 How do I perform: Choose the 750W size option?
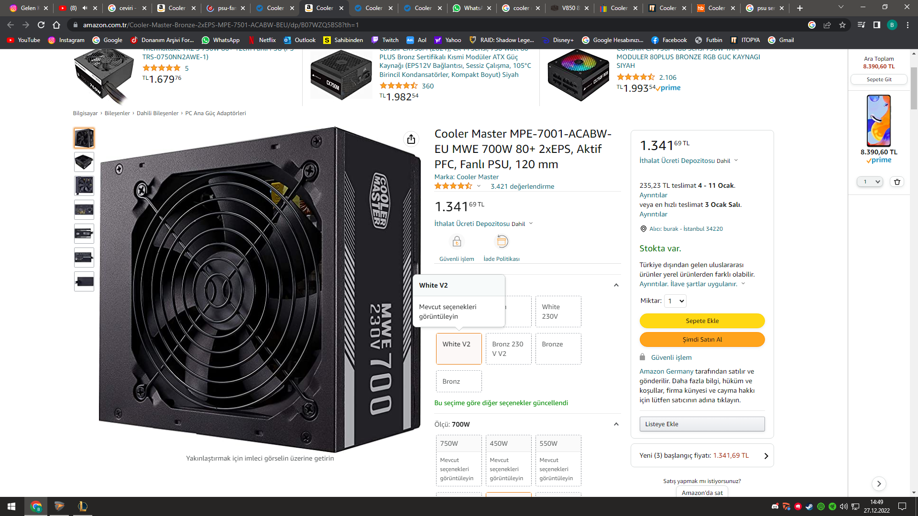coord(459,460)
